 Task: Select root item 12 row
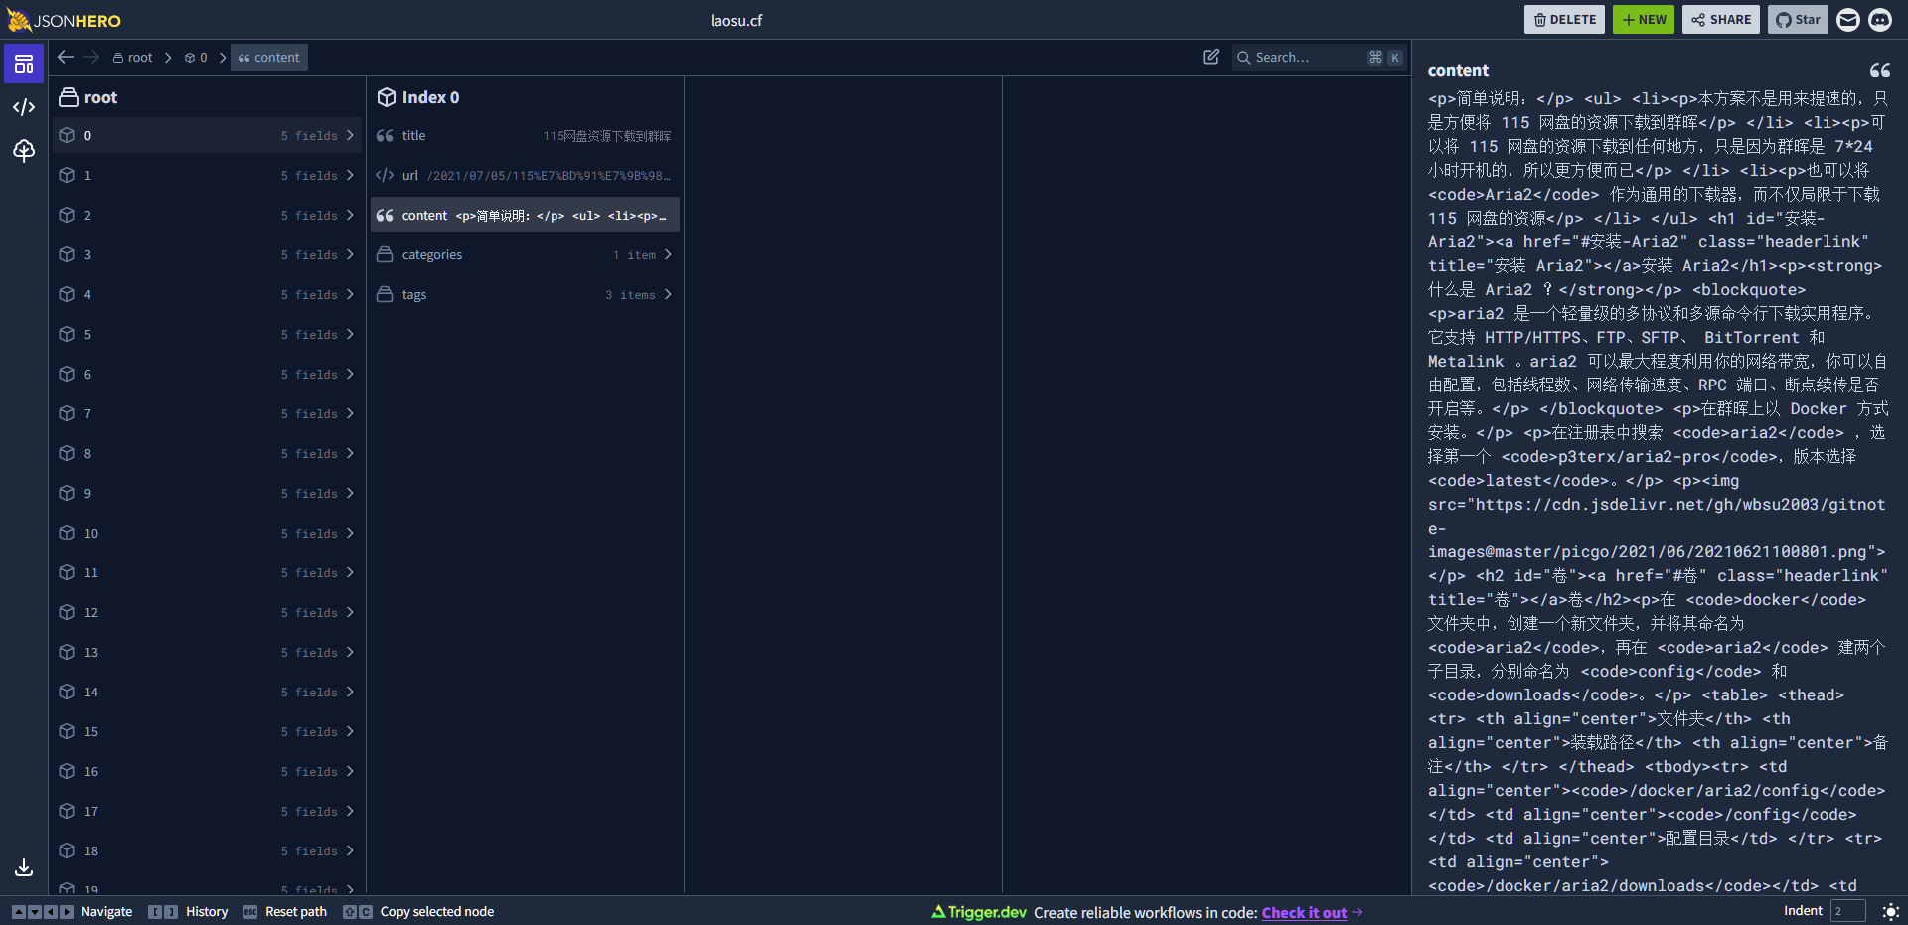[x=207, y=612]
